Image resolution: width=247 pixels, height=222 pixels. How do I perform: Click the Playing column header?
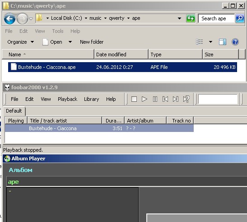tap(16, 121)
